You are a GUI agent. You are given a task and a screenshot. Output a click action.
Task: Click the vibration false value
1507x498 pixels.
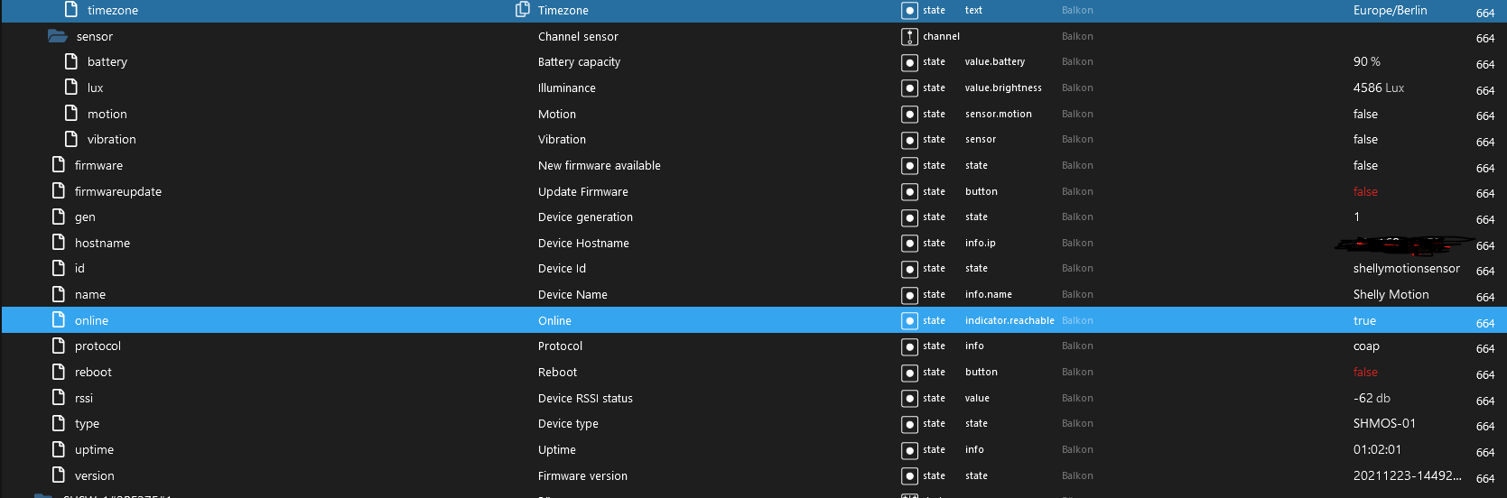click(x=1365, y=139)
